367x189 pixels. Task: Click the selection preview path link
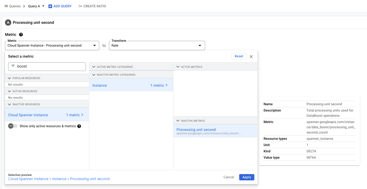(x=59, y=179)
